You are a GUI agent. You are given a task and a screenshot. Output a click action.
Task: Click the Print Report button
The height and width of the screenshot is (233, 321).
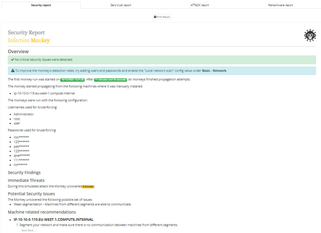[162, 17]
